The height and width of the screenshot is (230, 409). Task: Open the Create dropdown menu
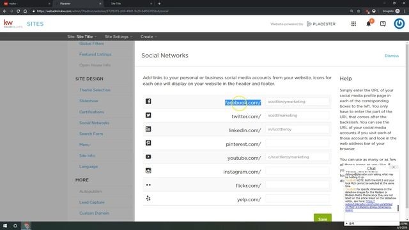(x=148, y=36)
